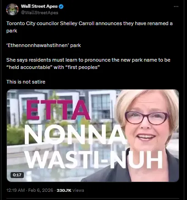Play the Shelley Carroll video

click(x=93, y=136)
